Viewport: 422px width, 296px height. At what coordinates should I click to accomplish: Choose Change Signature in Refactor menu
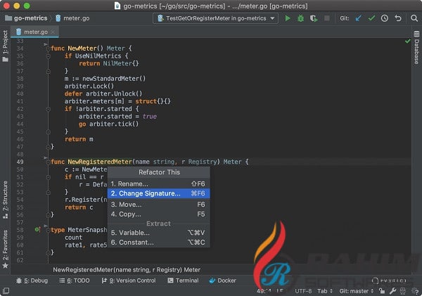(x=158, y=193)
